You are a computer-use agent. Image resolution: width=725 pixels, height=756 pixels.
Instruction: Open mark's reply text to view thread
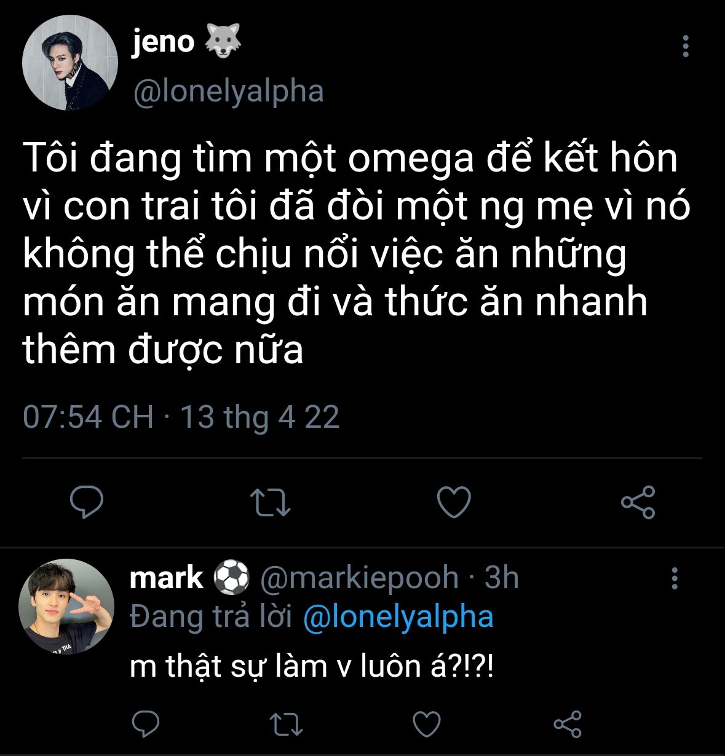[312, 666]
